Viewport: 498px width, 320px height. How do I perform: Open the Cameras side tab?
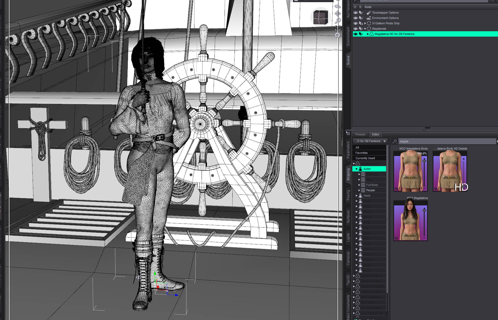(348, 258)
